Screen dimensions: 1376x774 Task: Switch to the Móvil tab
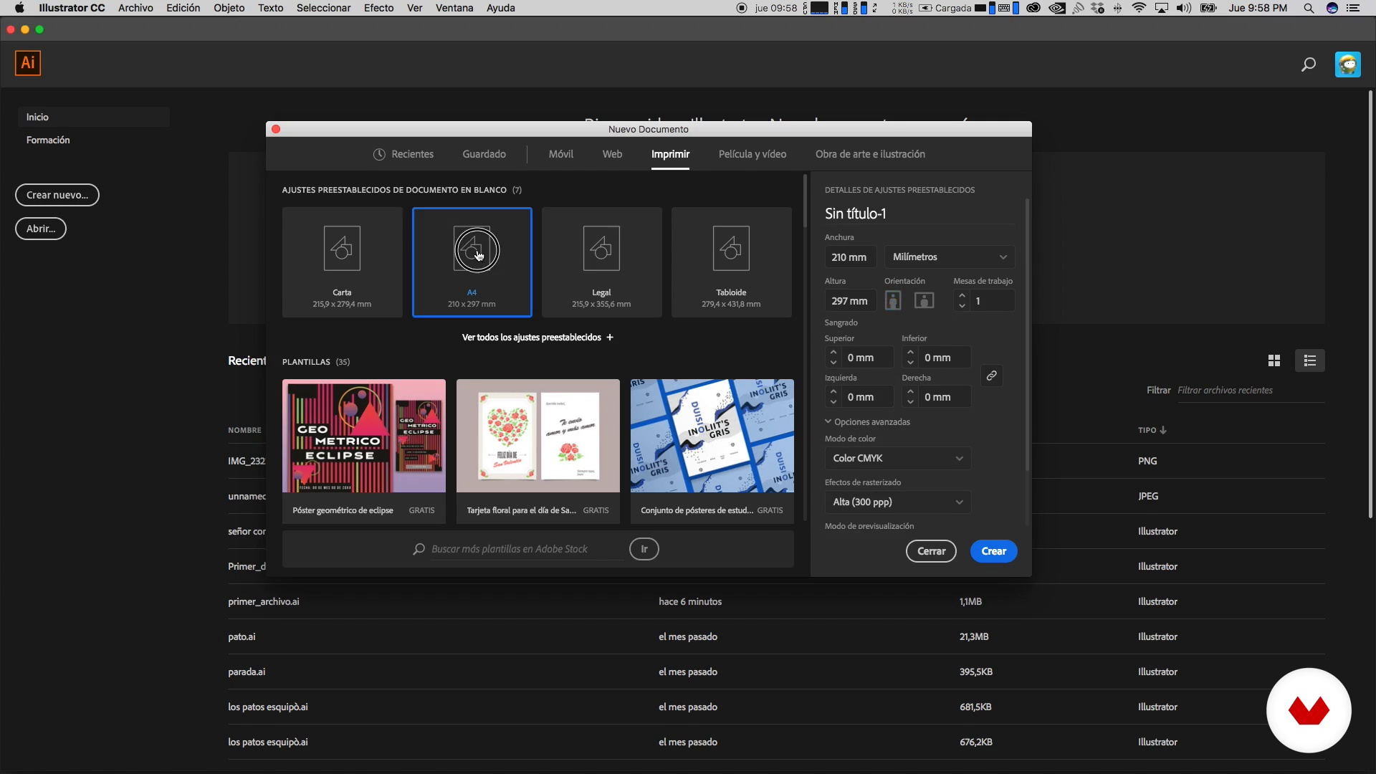click(560, 155)
